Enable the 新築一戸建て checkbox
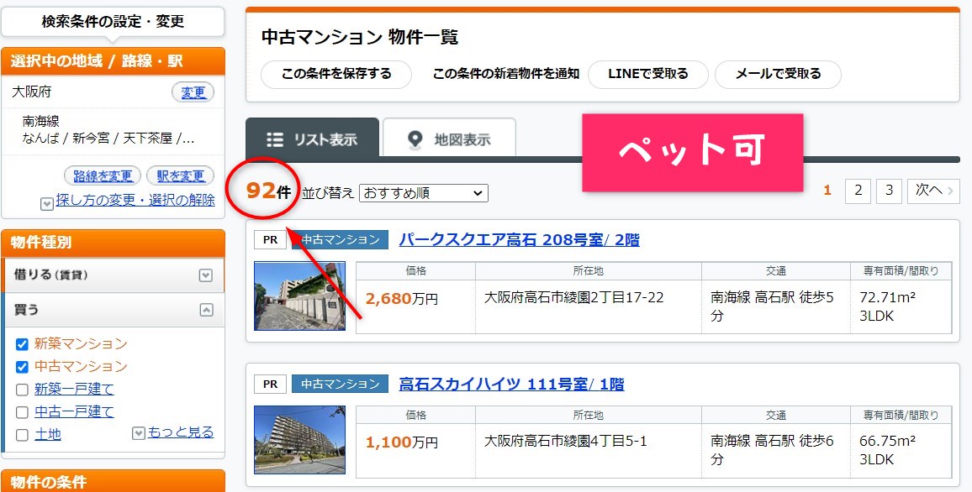The width and height of the screenshot is (972, 492). (23, 390)
